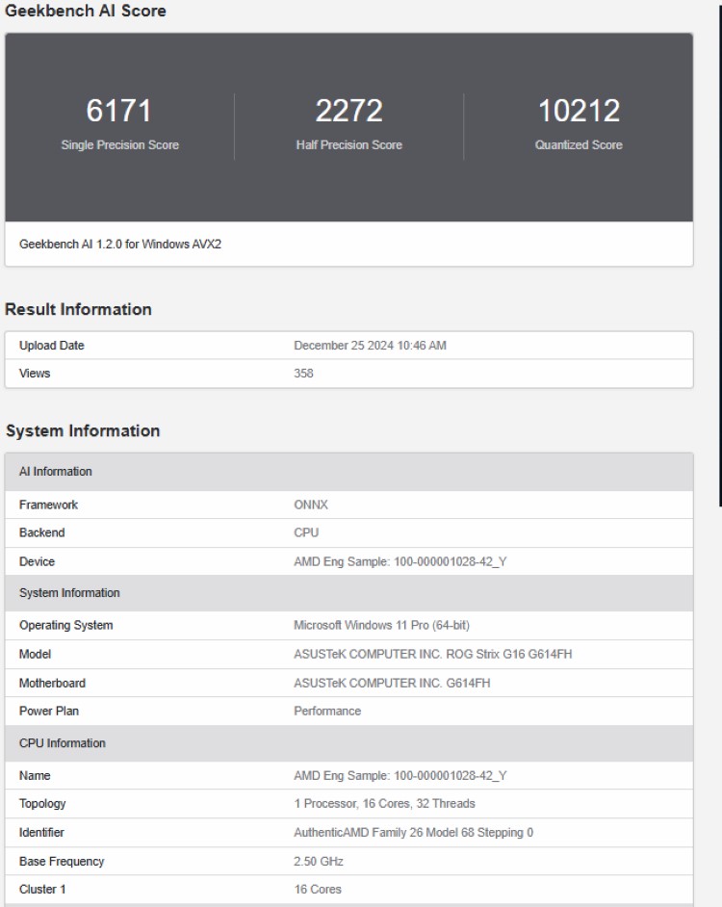Click the Model row label
The image size is (722, 907).
coord(36,654)
